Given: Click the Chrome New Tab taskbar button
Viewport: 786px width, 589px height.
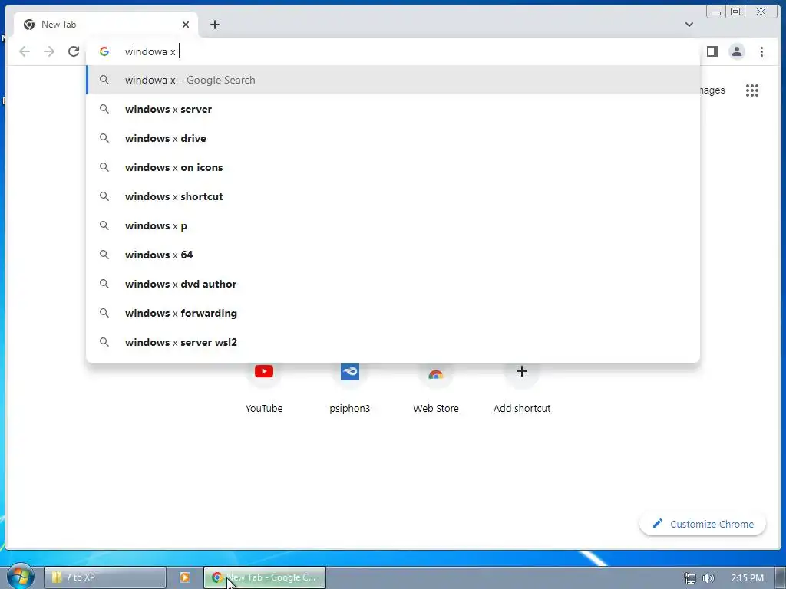Looking at the screenshot, I should click(x=265, y=577).
